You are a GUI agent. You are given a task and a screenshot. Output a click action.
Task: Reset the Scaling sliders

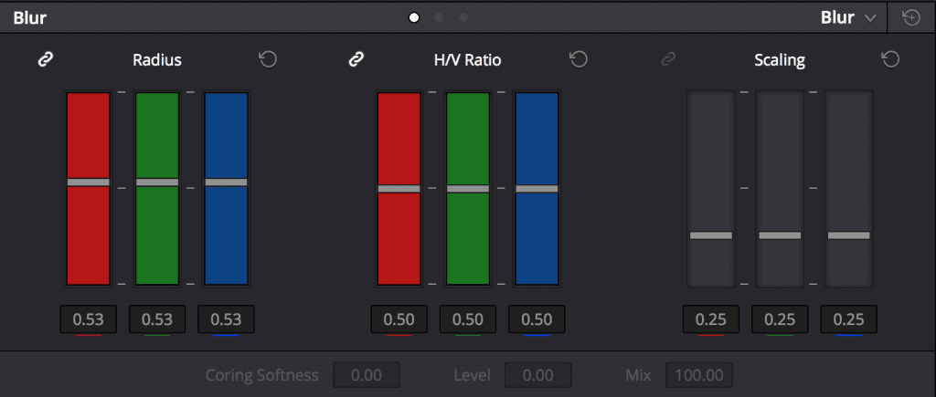(x=890, y=60)
